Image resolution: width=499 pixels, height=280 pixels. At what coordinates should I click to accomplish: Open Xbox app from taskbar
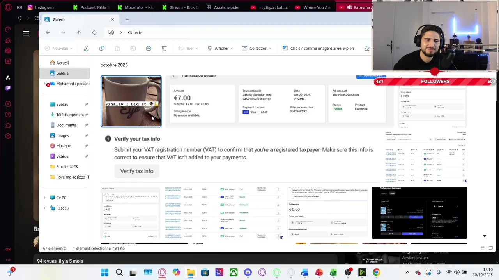(234, 273)
